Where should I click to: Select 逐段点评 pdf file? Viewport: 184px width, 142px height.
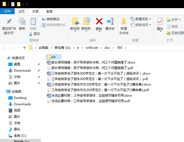pos(98,79)
